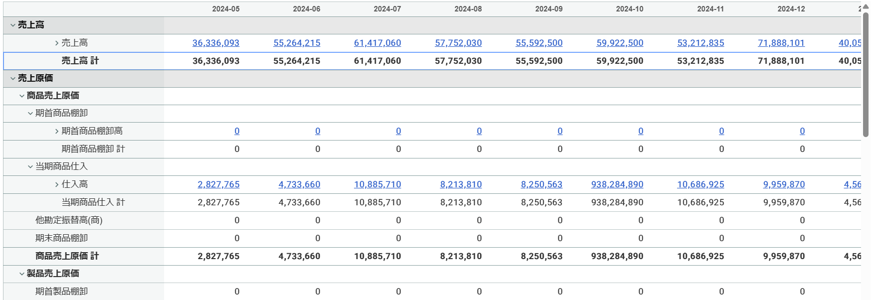Open 仕入高 amount 10,885,710 for 2024-07

tap(377, 184)
